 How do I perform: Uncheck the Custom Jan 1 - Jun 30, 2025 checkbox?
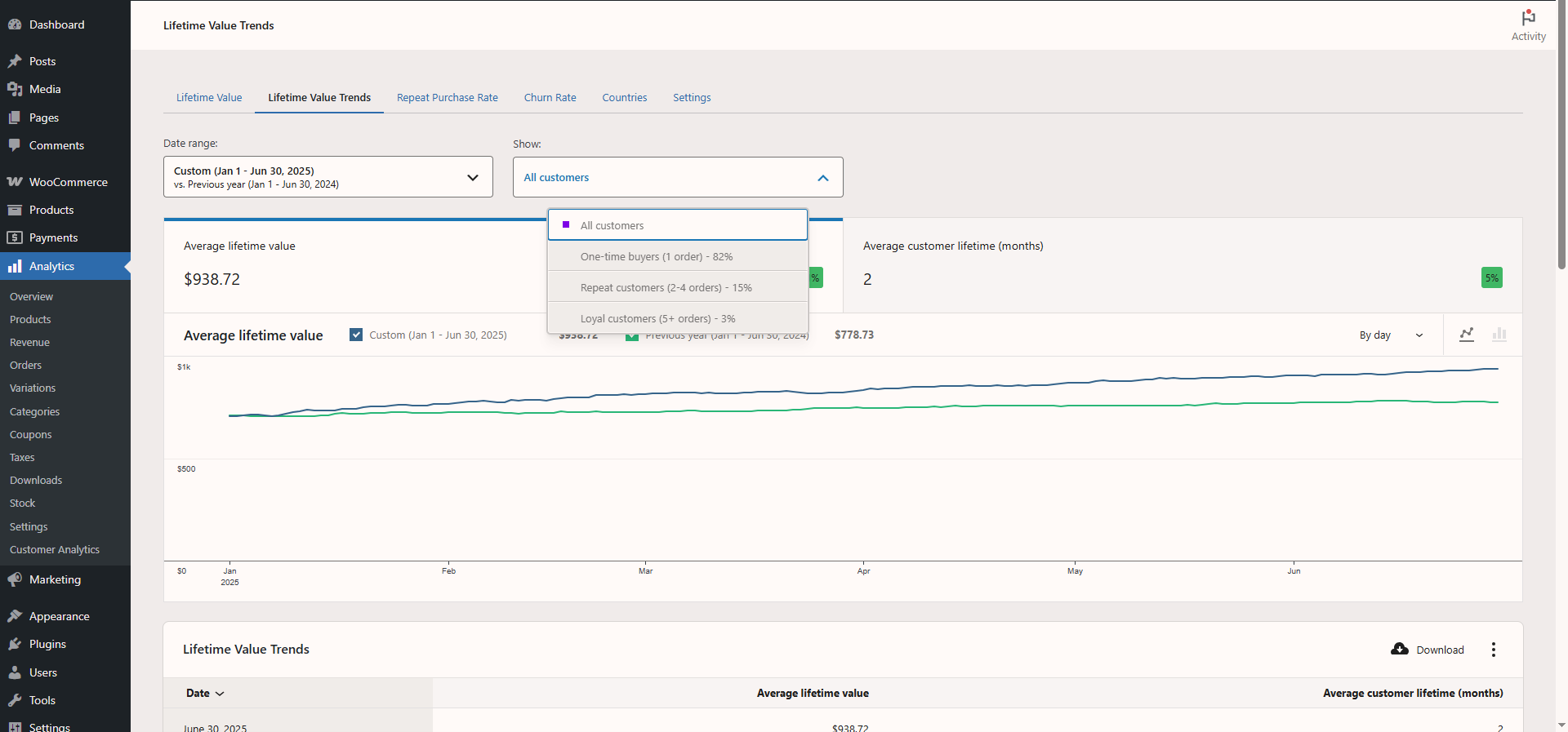point(356,335)
